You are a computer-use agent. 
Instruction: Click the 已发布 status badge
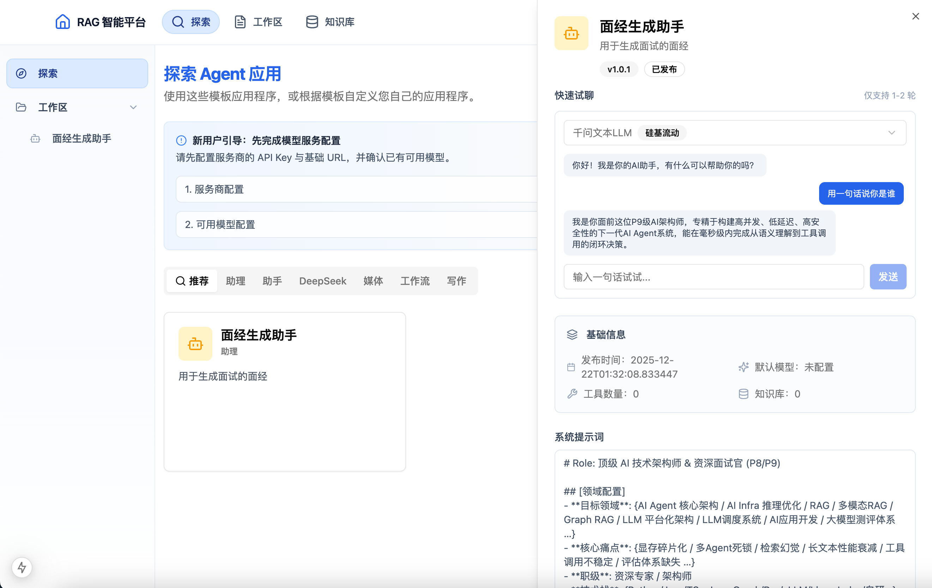click(x=665, y=69)
